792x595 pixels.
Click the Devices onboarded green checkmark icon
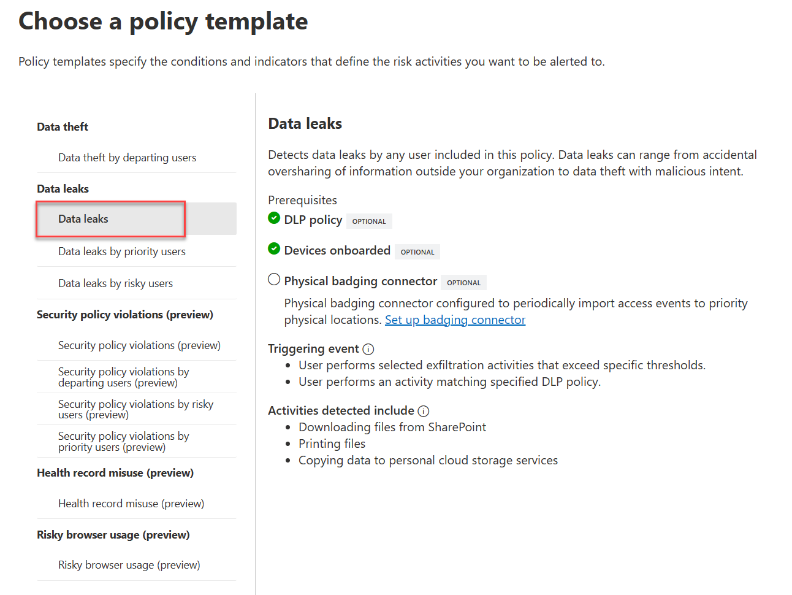[274, 248]
